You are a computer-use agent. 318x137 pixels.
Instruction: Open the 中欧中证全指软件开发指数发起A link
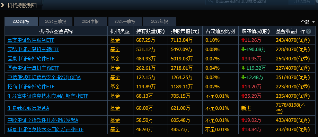(x=43, y=120)
